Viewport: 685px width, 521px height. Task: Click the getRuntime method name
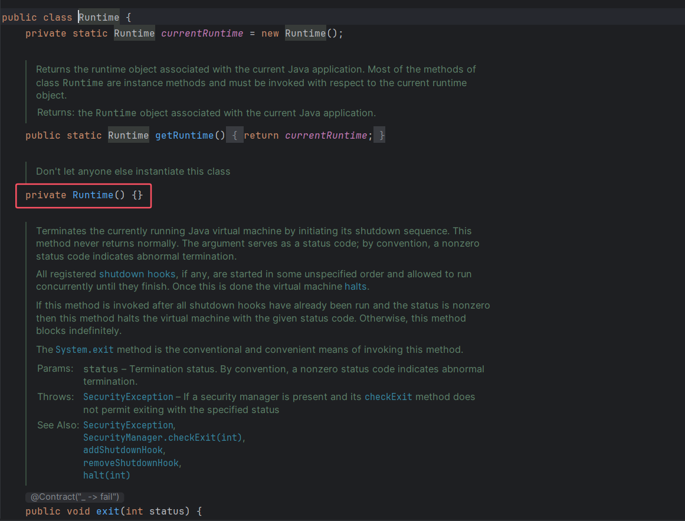click(184, 136)
